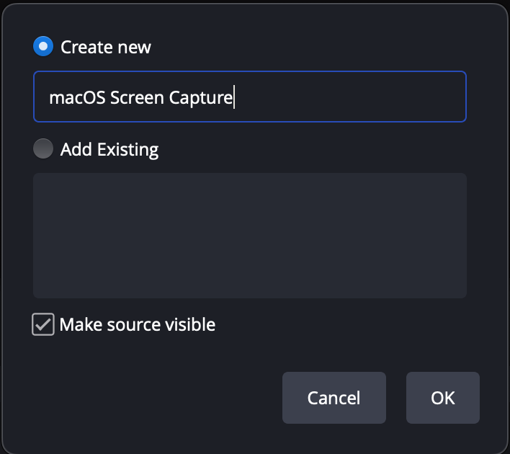510x454 pixels.
Task: Select the dark list panel under Add Existing
Action: point(250,236)
